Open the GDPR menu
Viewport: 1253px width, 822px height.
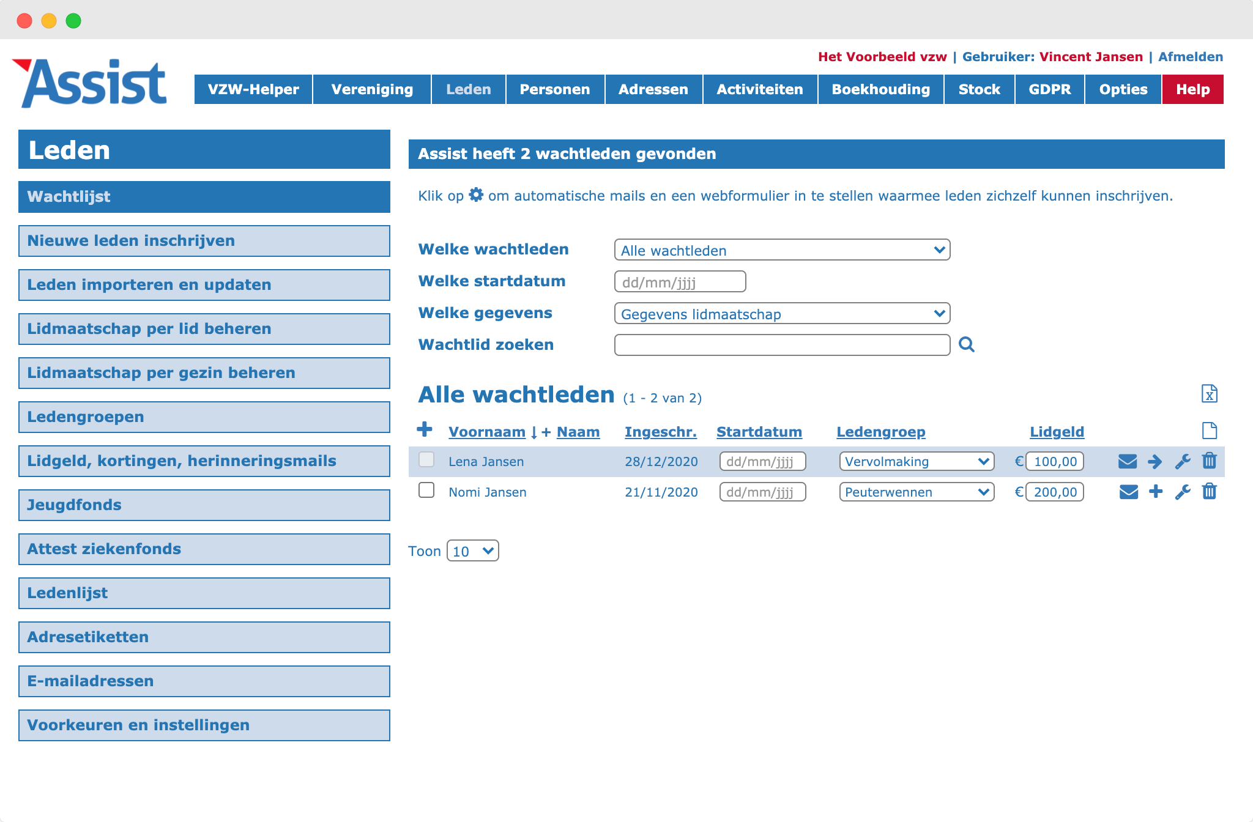[x=1050, y=89]
